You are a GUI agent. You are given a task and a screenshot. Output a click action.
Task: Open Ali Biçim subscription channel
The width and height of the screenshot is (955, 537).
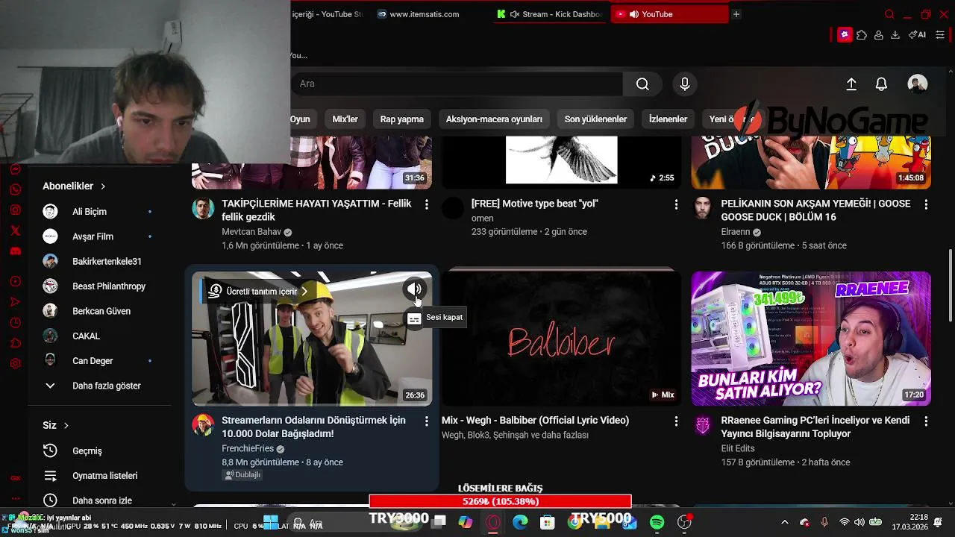(99, 212)
